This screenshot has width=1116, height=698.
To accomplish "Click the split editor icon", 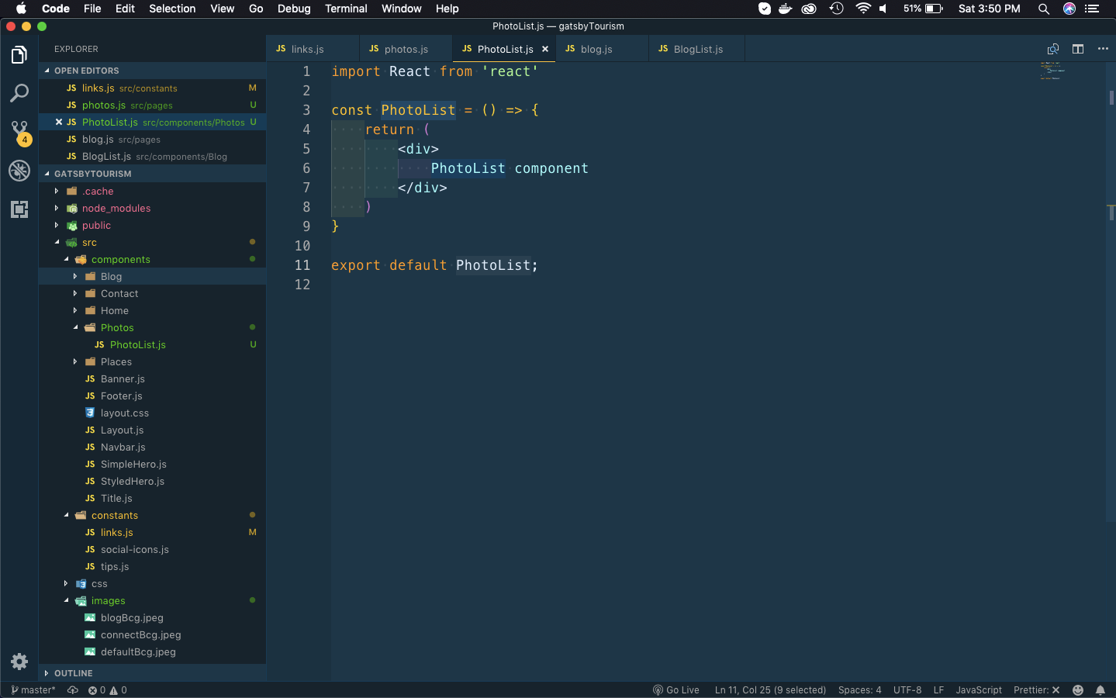I will [1078, 49].
